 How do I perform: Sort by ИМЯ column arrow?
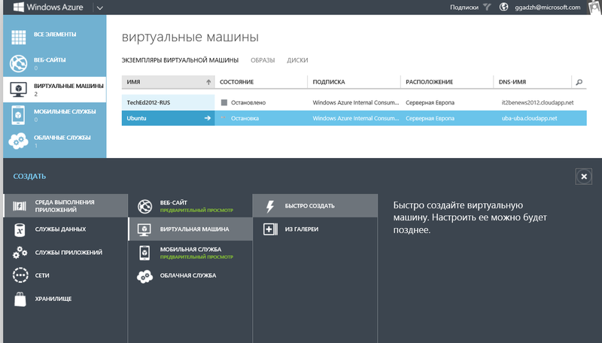(208, 82)
